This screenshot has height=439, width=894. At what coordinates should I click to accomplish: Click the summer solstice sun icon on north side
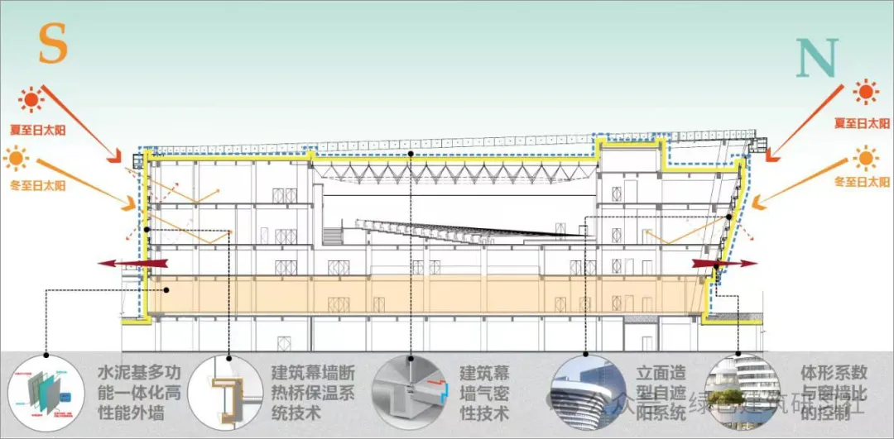866,92
